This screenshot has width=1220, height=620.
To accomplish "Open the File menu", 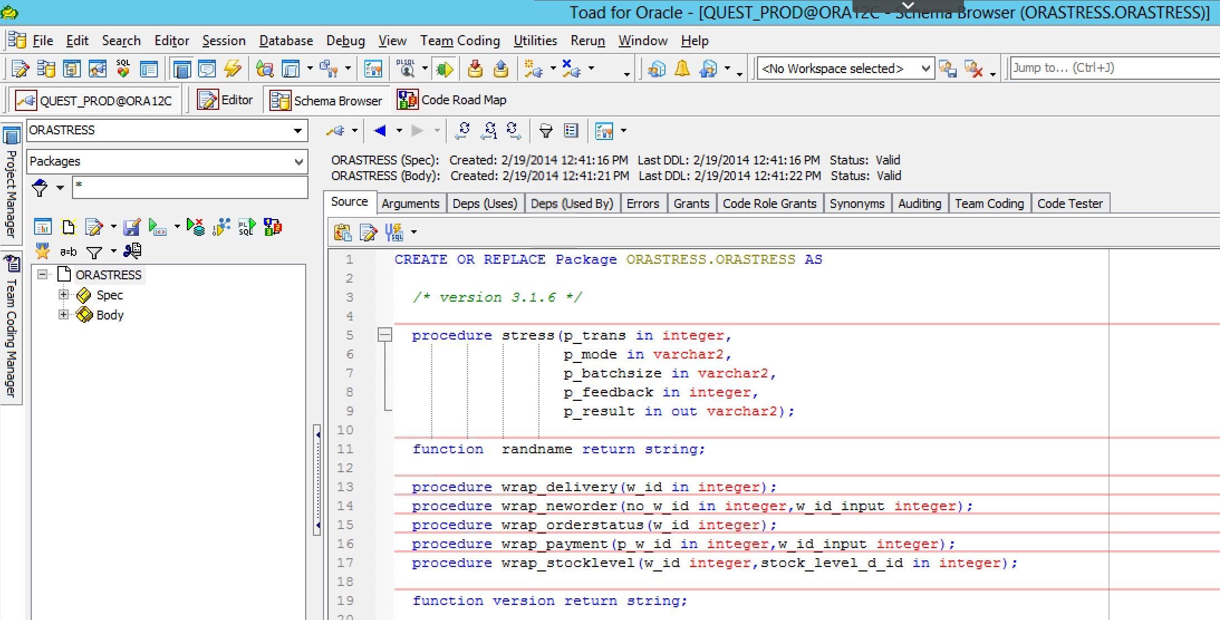I will (x=43, y=41).
